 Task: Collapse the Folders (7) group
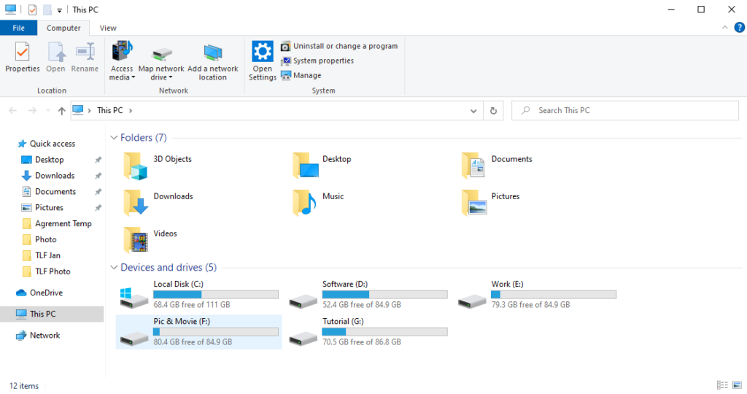tap(114, 138)
